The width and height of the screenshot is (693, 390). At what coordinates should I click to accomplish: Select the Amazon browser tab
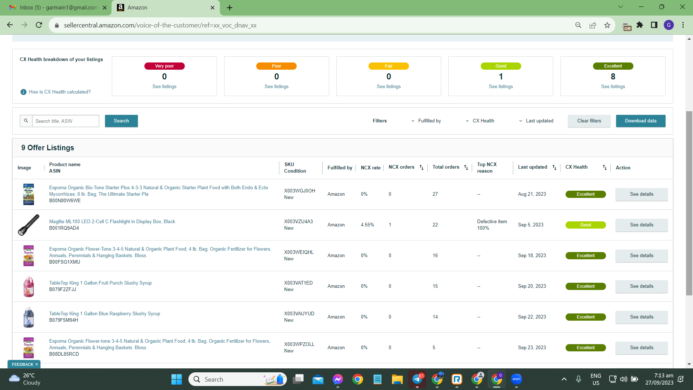pos(166,8)
